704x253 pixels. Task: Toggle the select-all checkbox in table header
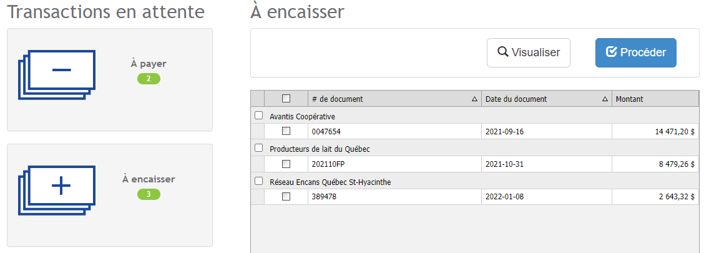pyautogui.click(x=286, y=98)
